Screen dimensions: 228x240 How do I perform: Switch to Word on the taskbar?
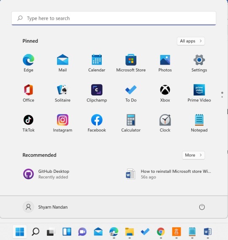pyautogui.click(x=208, y=232)
